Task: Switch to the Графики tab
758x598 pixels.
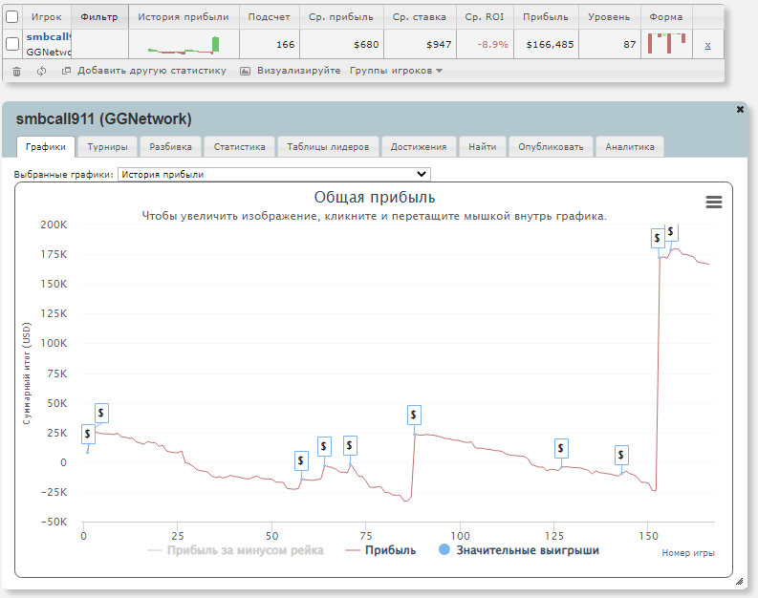Action: point(46,147)
